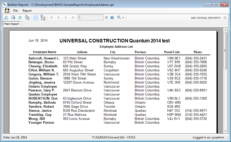
Task: Click the vertical scrollbar up arrow
Action: click(225, 30)
